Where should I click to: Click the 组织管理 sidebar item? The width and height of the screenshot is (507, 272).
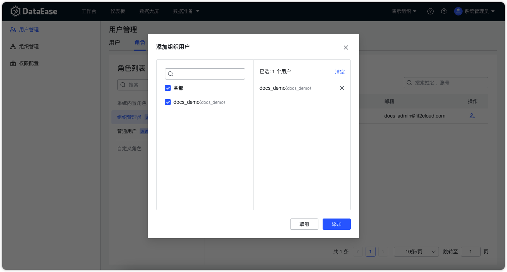click(24, 46)
